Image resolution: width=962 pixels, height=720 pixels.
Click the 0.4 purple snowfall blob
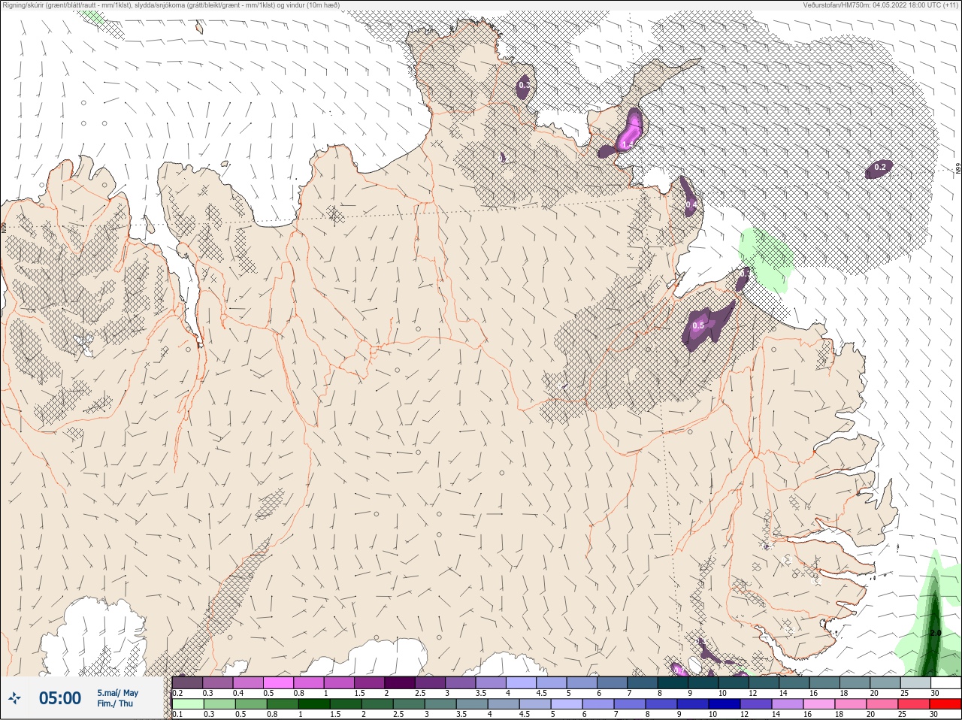click(689, 198)
